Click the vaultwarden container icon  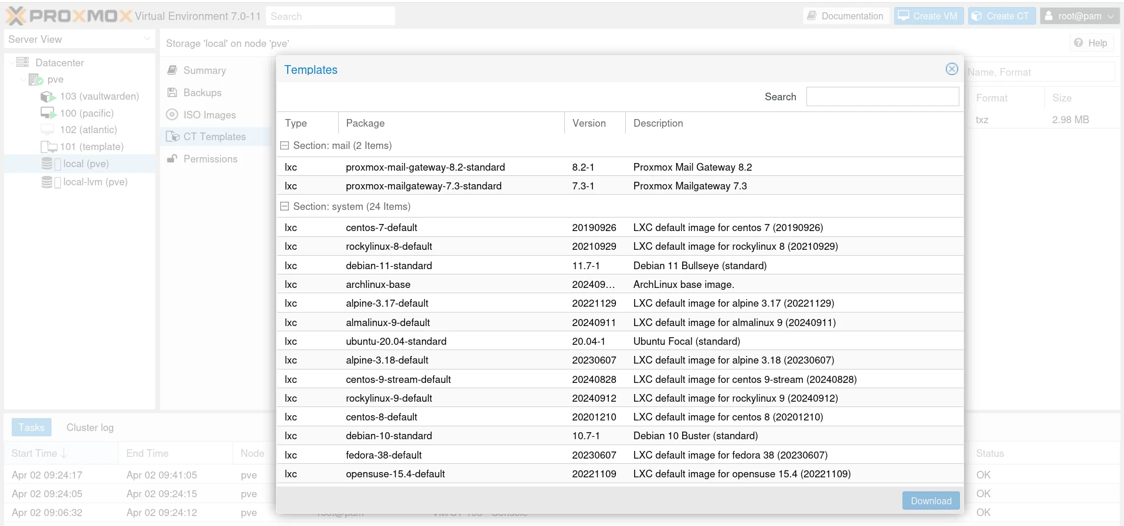[x=48, y=96]
